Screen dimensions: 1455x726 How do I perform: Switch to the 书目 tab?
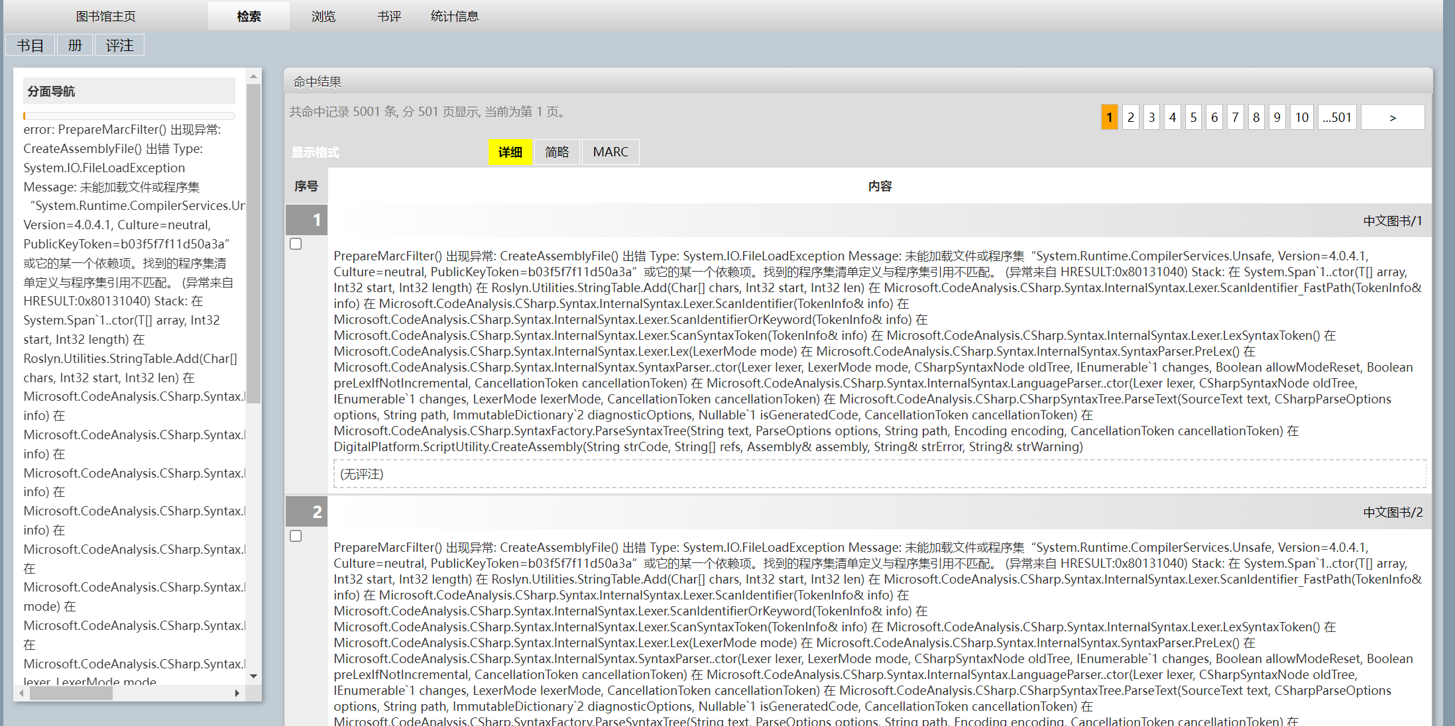click(29, 44)
